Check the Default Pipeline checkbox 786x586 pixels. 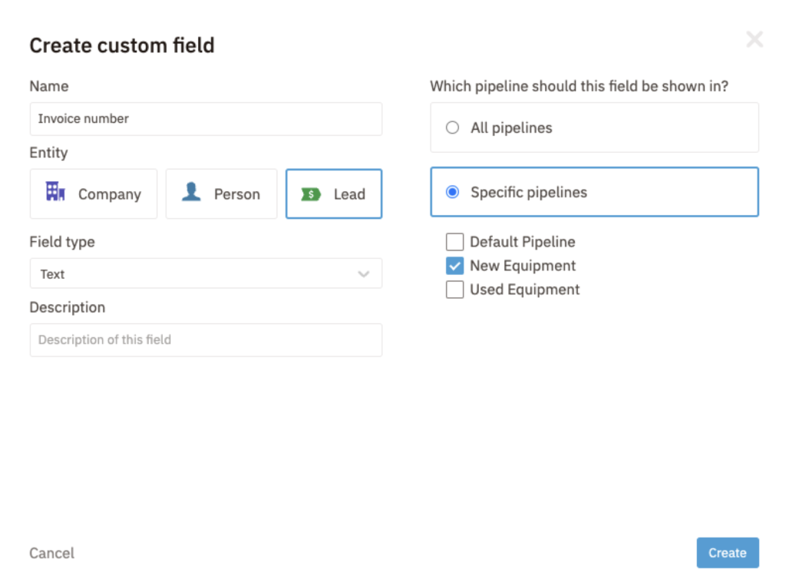pos(455,243)
